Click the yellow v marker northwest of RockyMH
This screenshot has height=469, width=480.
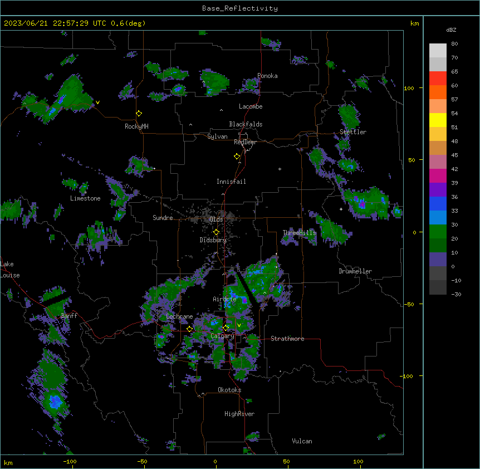(x=97, y=102)
